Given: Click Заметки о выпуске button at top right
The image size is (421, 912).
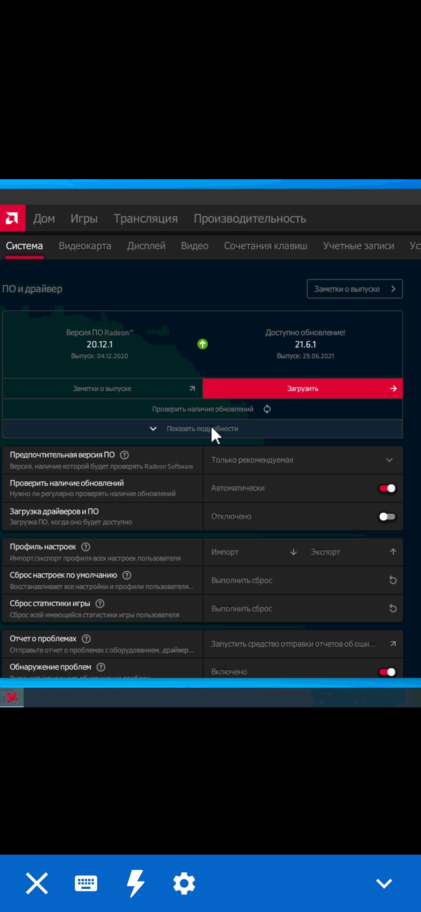Looking at the screenshot, I should [354, 289].
